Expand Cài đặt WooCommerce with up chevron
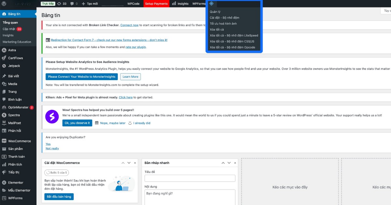This screenshot has height=205, width=391. point(123,162)
